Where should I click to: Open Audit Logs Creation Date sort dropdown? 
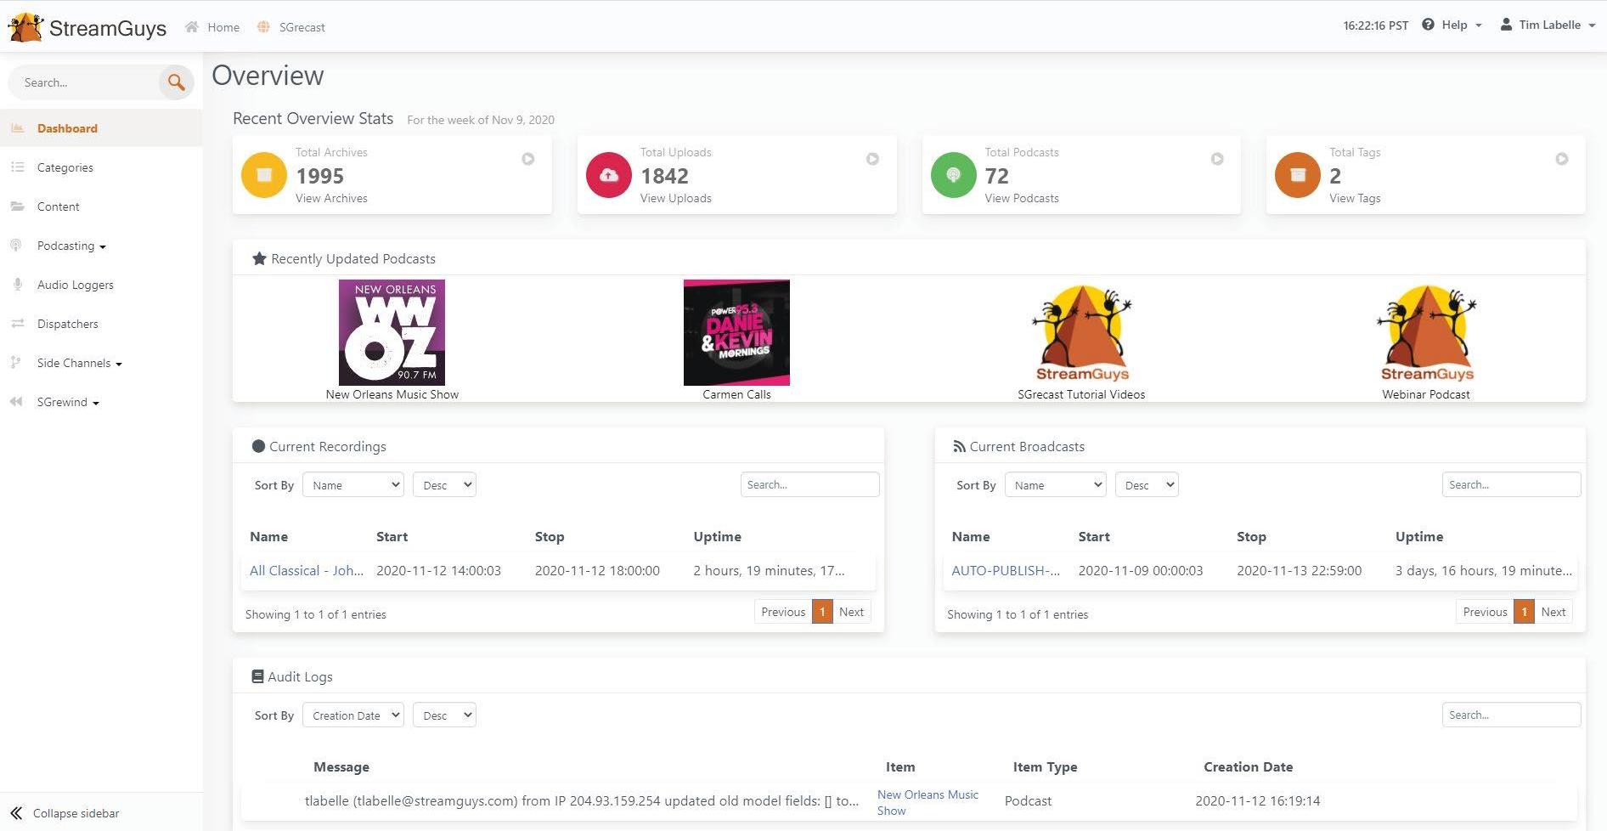click(353, 715)
